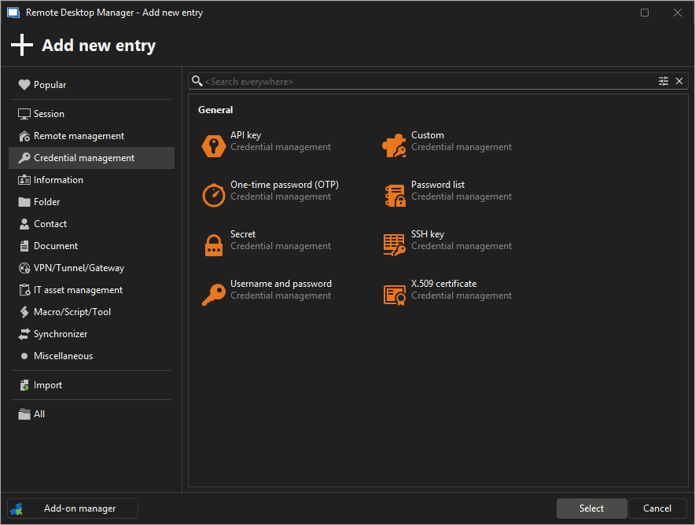
Task: Choose the SSH key label
Action: 427,234
